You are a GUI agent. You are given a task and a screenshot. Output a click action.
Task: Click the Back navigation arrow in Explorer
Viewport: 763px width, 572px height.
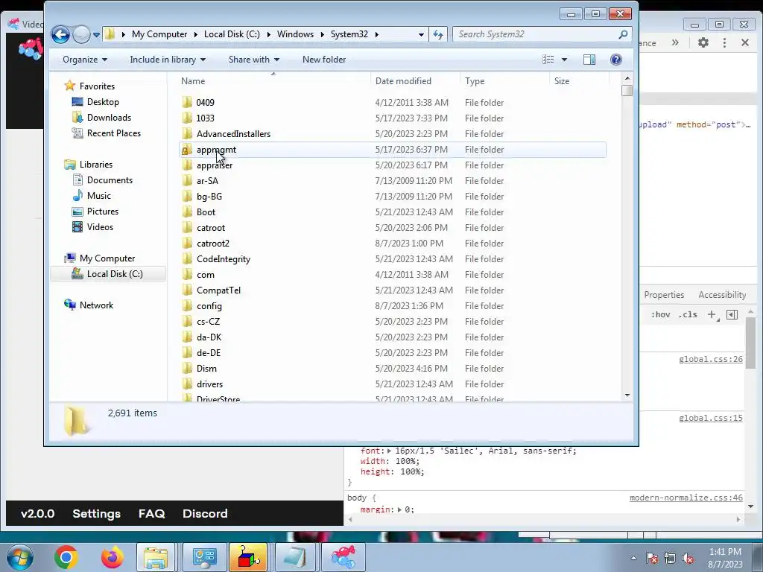[61, 34]
